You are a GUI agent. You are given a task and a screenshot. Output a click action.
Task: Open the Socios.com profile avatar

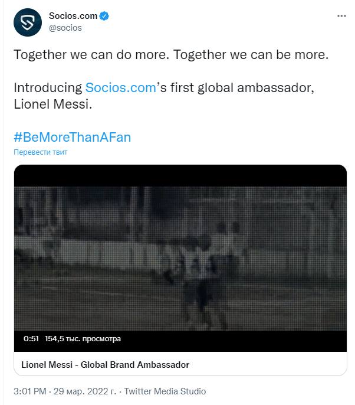click(x=28, y=22)
